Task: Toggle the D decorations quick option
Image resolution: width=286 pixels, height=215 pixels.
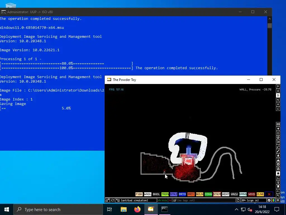Action: pos(278,95)
